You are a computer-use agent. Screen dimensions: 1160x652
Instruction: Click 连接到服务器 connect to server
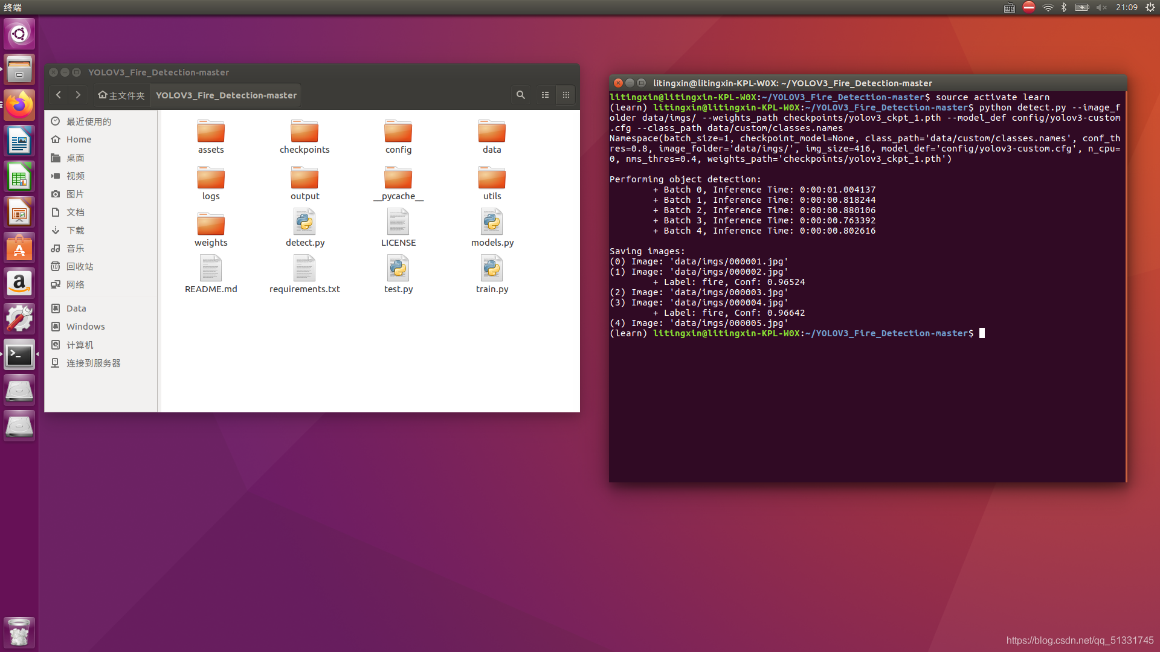click(94, 363)
